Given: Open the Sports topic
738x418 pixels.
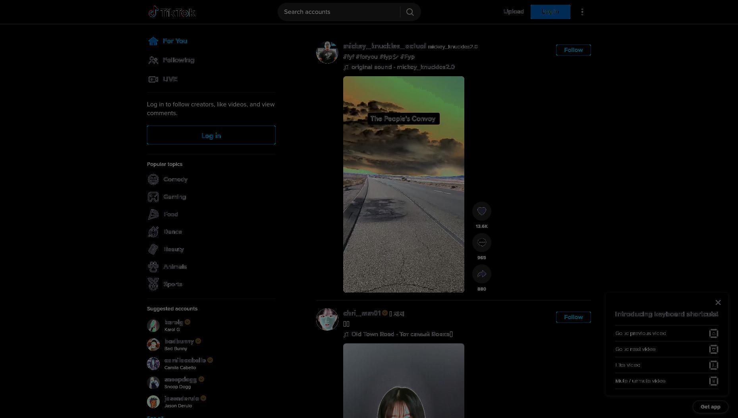Looking at the screenshot, I should [x=165, y=284].
